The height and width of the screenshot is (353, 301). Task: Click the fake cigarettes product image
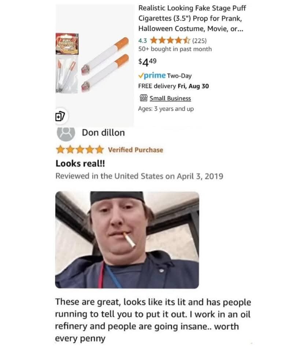pyautogui.click(x=105, y=64)
